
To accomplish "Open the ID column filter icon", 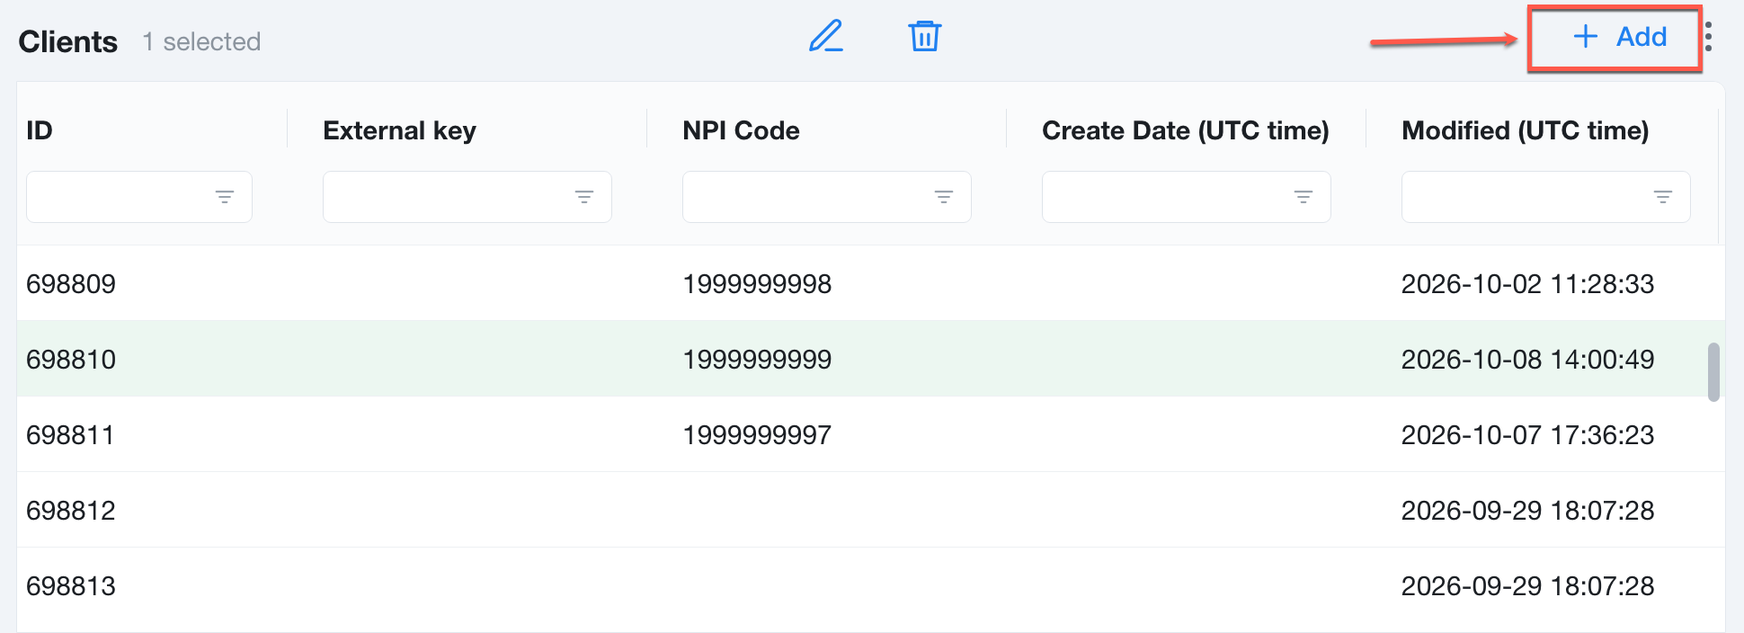I will point(225,197).
